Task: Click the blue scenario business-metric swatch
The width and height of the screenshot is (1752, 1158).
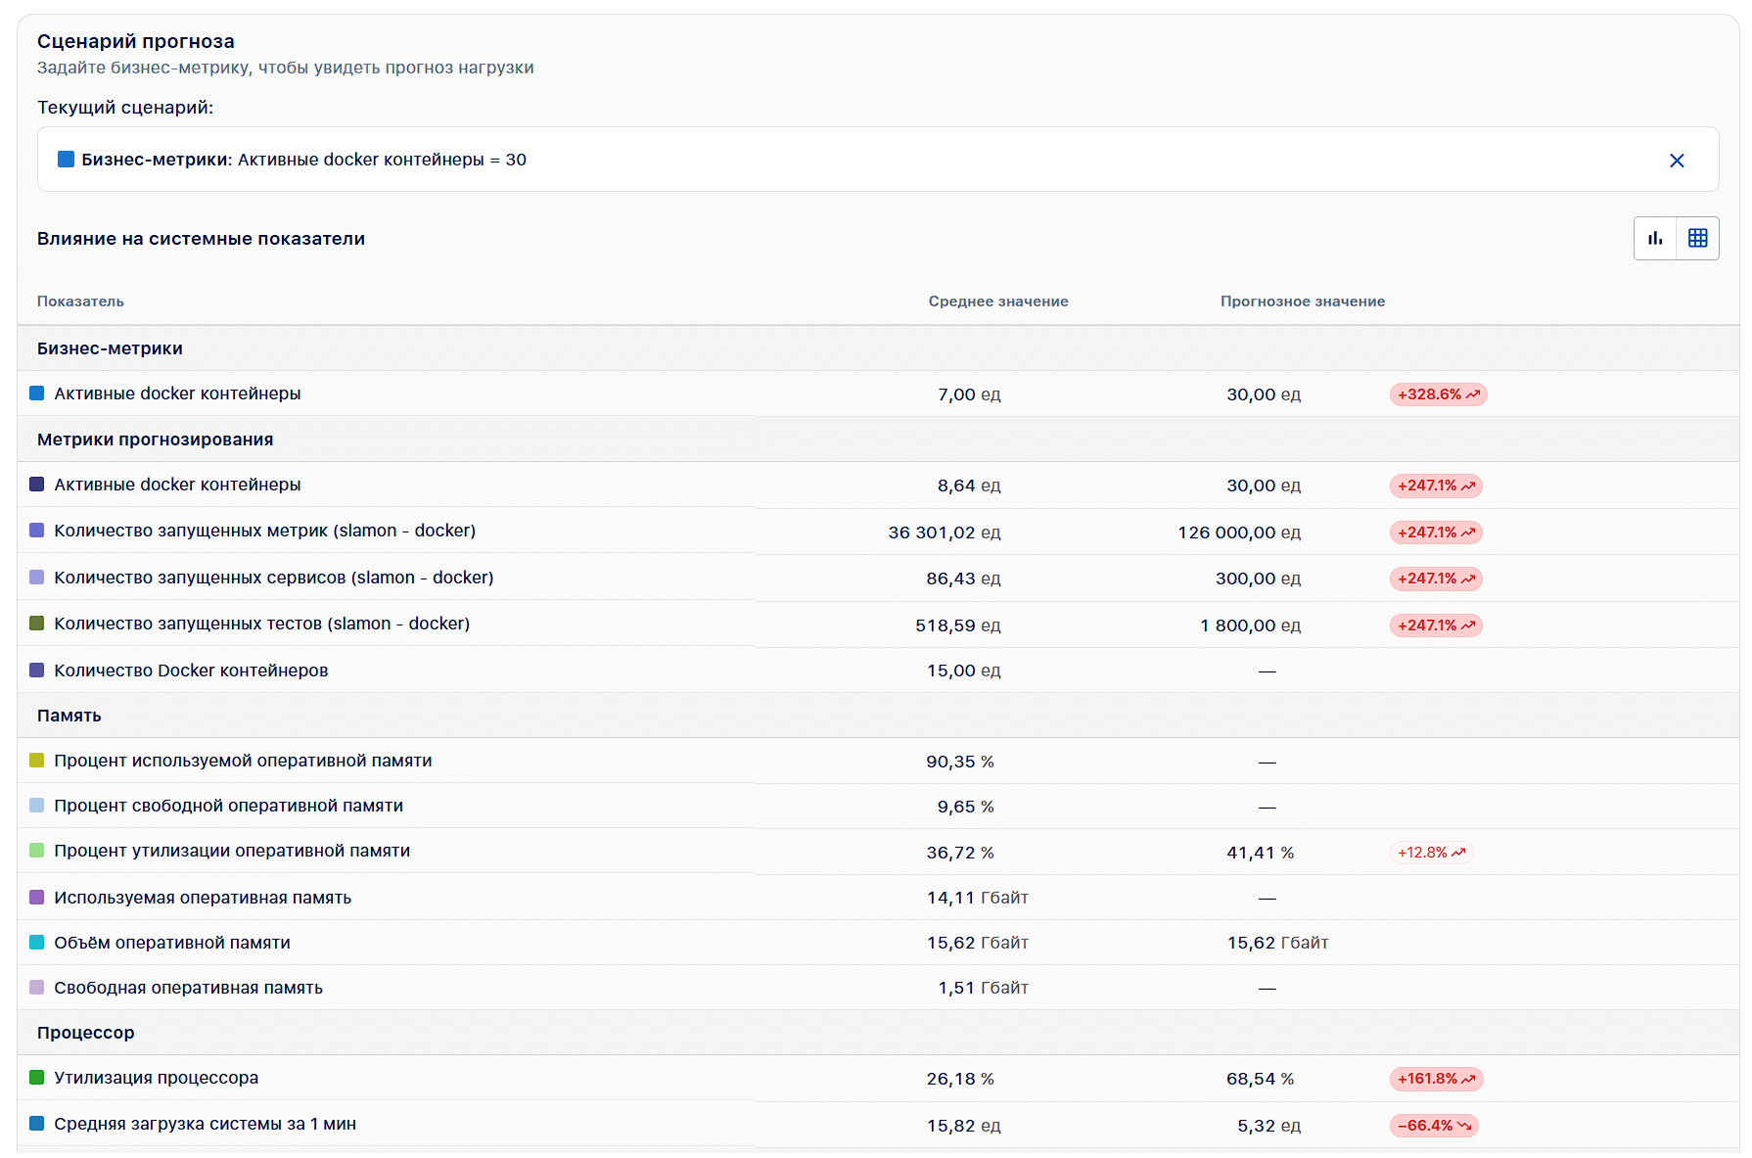Action: point(66,160)
